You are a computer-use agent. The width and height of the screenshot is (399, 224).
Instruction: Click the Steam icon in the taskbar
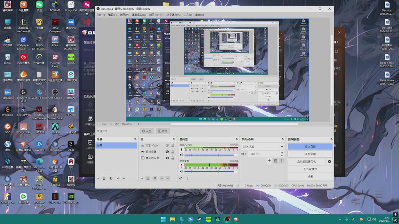click(x=199, y=219)
